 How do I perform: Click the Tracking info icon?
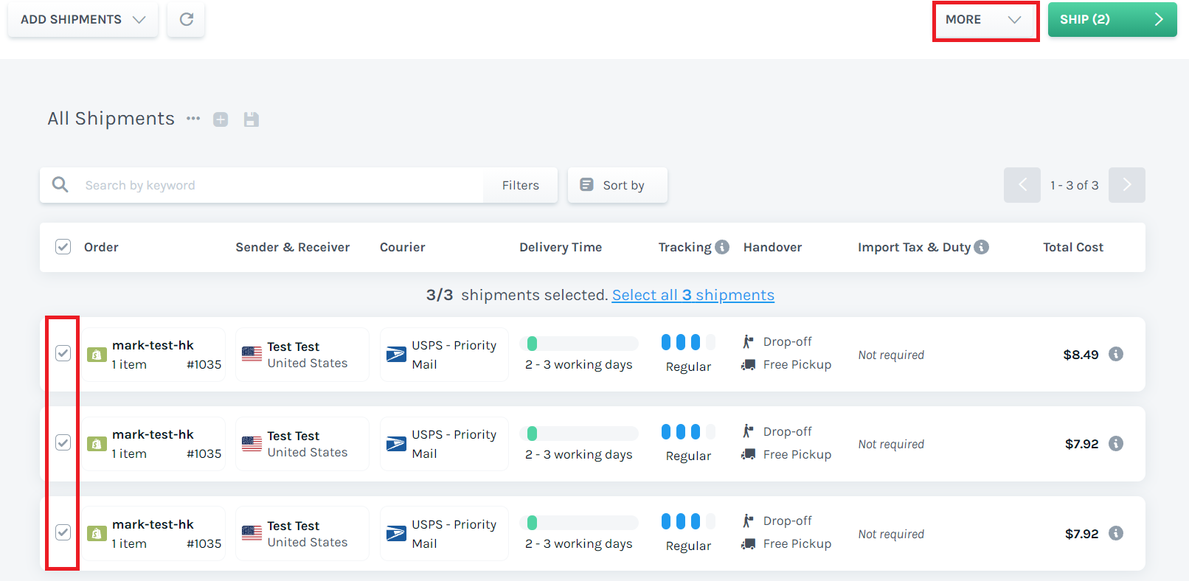(722, 247)
